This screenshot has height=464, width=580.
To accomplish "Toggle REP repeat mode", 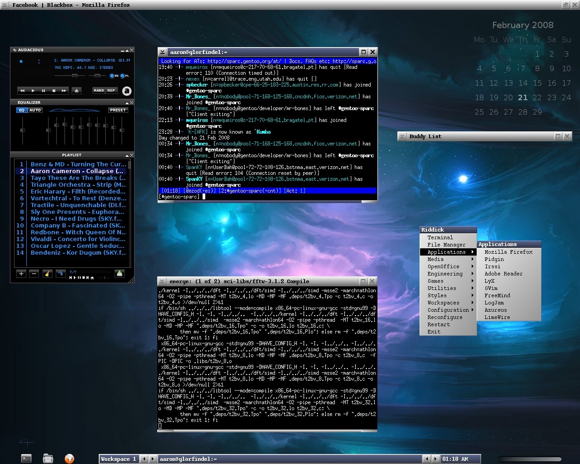I will pyautogui.click(x=111, y=91).
